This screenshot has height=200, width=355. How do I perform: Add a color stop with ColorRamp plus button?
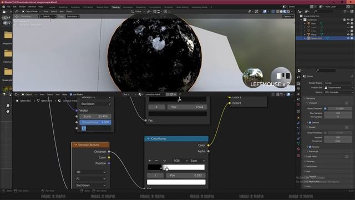coord(150,161)
